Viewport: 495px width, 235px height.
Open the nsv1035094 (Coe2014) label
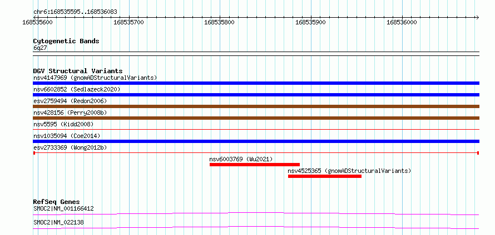click(x=67, y=136)
